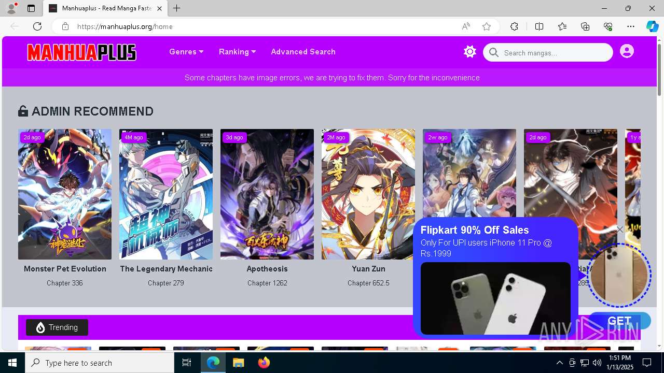Open the Monster Pet Evolution title link

click(65, 269)
